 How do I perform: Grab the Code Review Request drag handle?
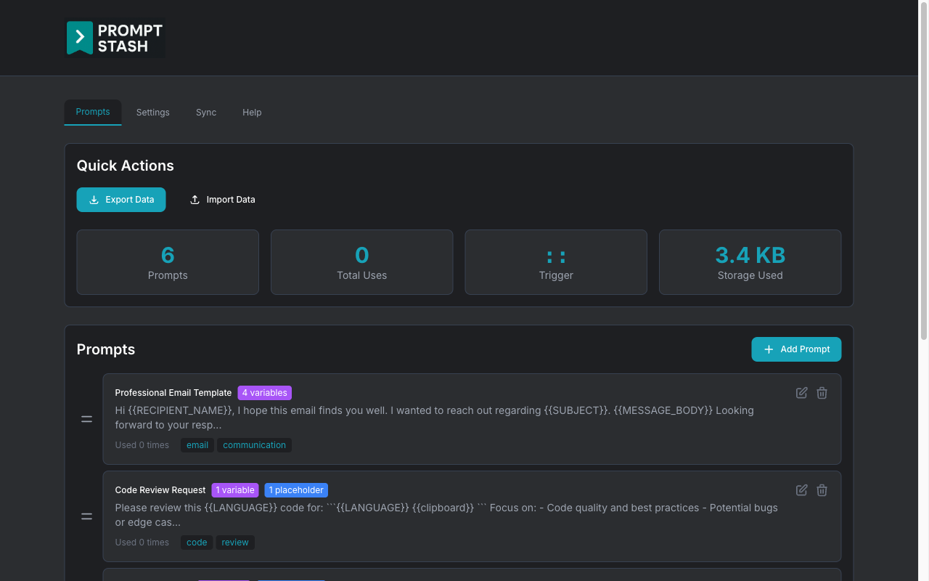tap(86, 516)
